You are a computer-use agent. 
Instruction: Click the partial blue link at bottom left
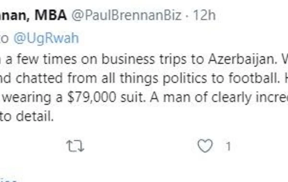[x=8, y=181]
